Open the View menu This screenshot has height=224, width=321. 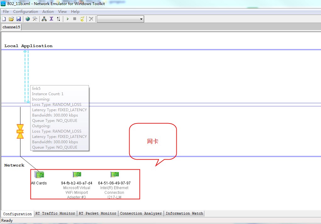coord(62,11)
